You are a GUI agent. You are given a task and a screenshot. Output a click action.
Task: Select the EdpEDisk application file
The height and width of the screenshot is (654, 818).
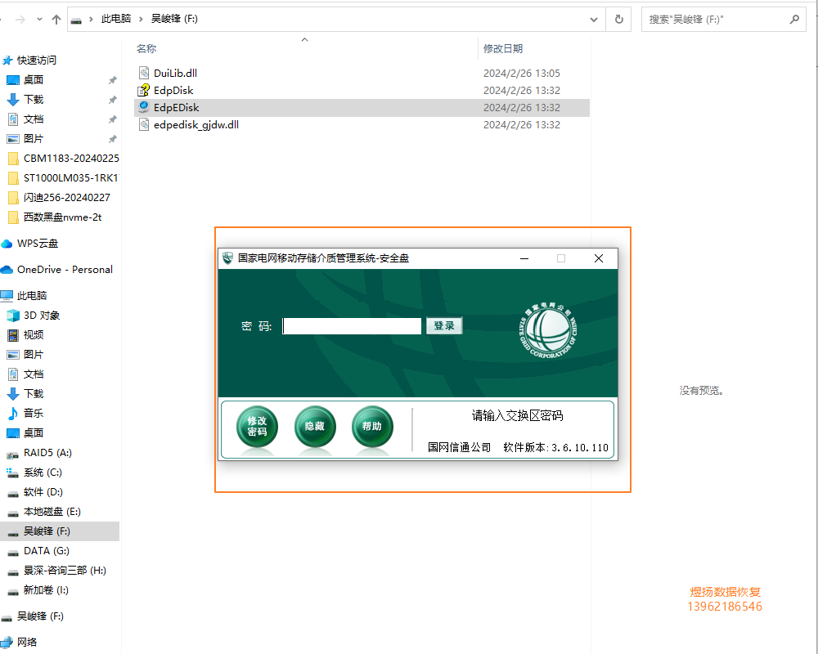pos(362,107)
